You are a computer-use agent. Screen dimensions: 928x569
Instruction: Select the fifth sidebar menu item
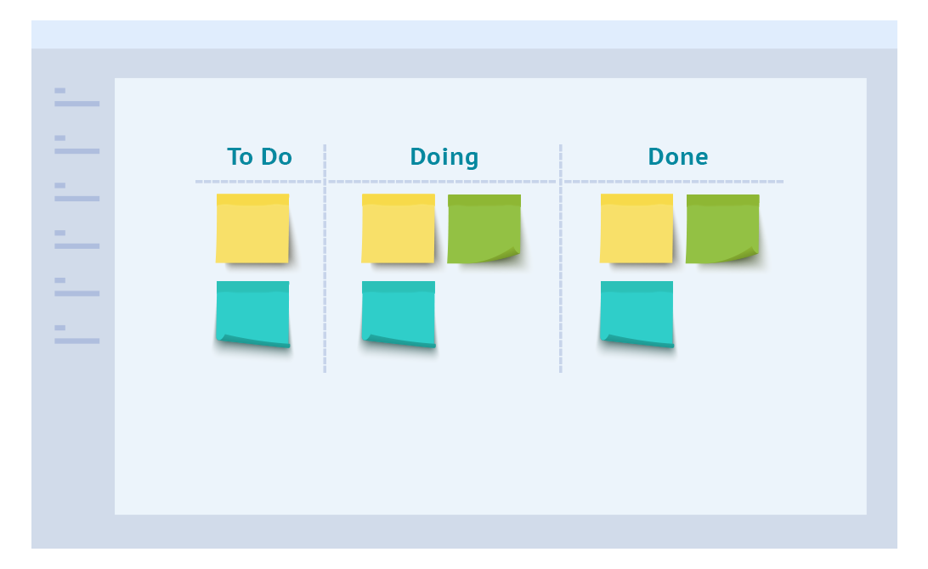click(76, 288)
